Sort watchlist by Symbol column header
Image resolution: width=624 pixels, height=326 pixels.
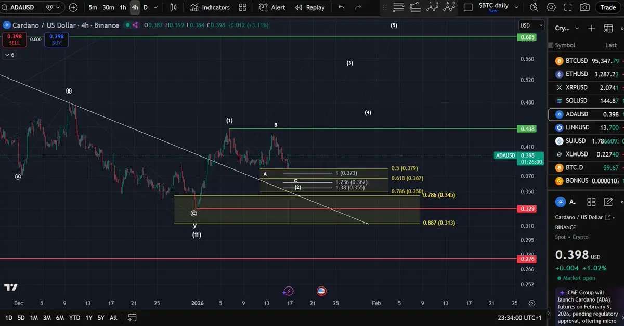click(x=565, y=45)
